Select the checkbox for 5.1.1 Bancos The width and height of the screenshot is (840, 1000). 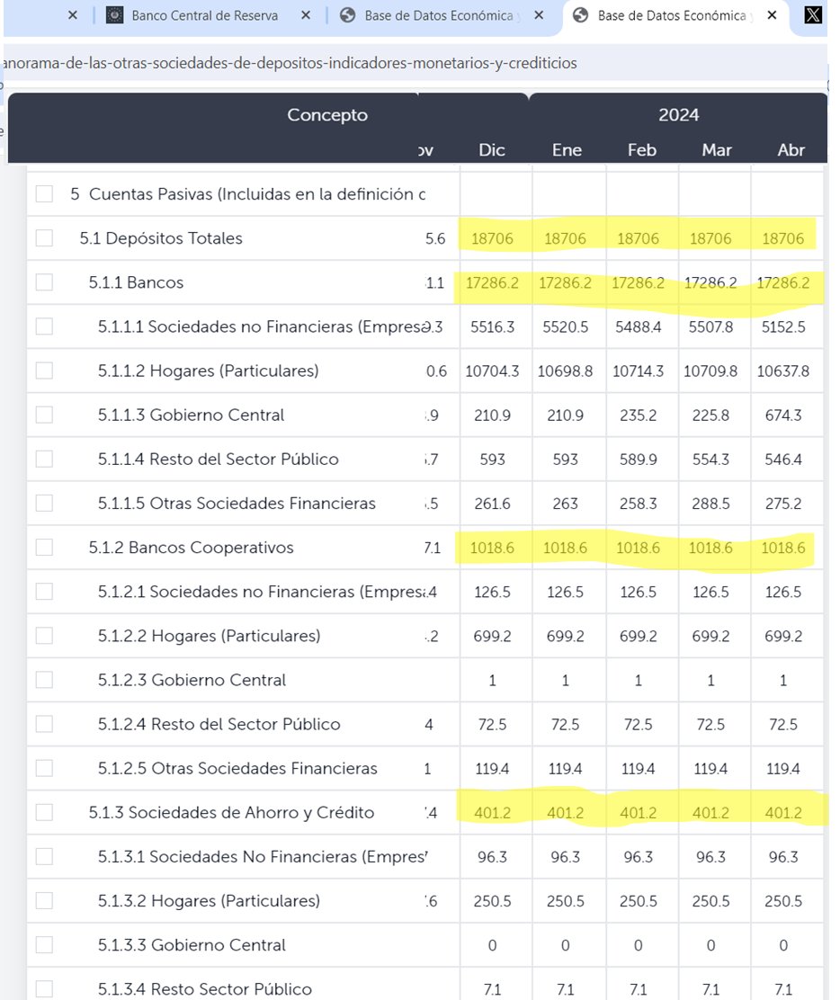(42, 282)
